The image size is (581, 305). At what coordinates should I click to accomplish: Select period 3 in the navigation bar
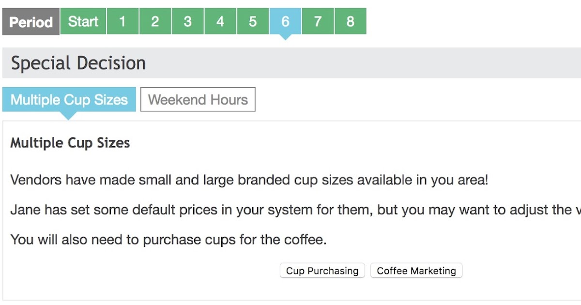[x=187, y=21]
